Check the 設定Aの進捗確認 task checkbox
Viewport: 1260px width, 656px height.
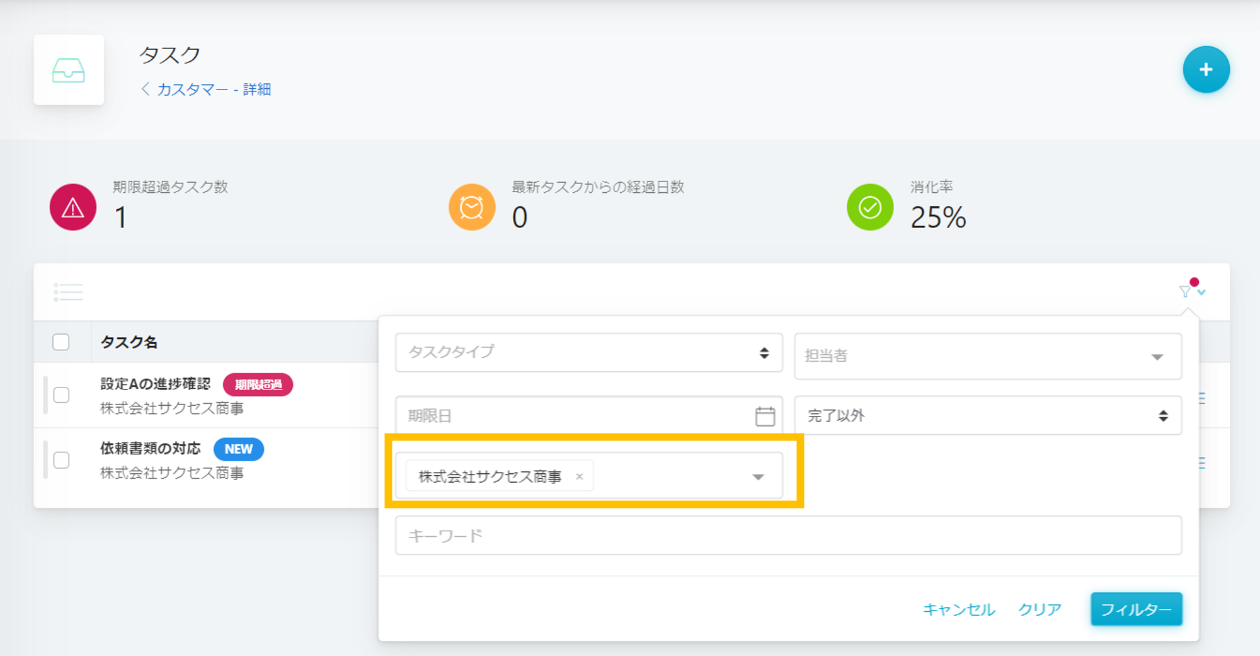click(x=61, y=395)
